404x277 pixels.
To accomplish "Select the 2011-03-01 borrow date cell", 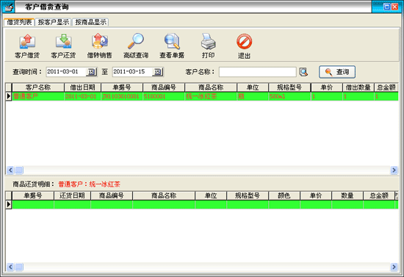I will click(82, 96).
